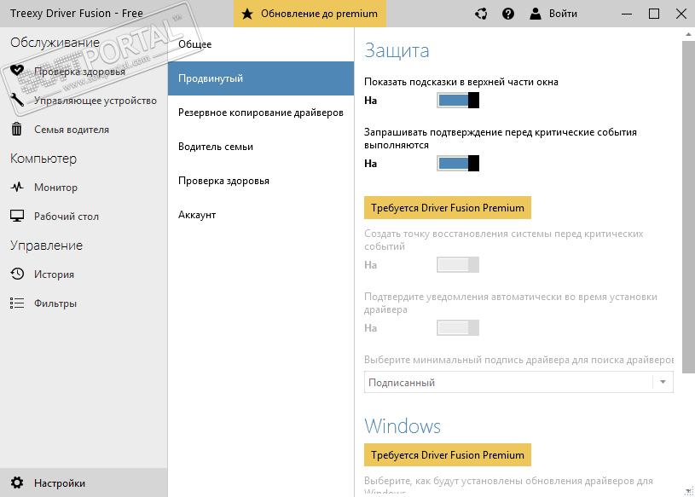Click the pulse icon next to Монитор
Image resolution: width=695 pixels, height=497 pixels.
(17, 187)
